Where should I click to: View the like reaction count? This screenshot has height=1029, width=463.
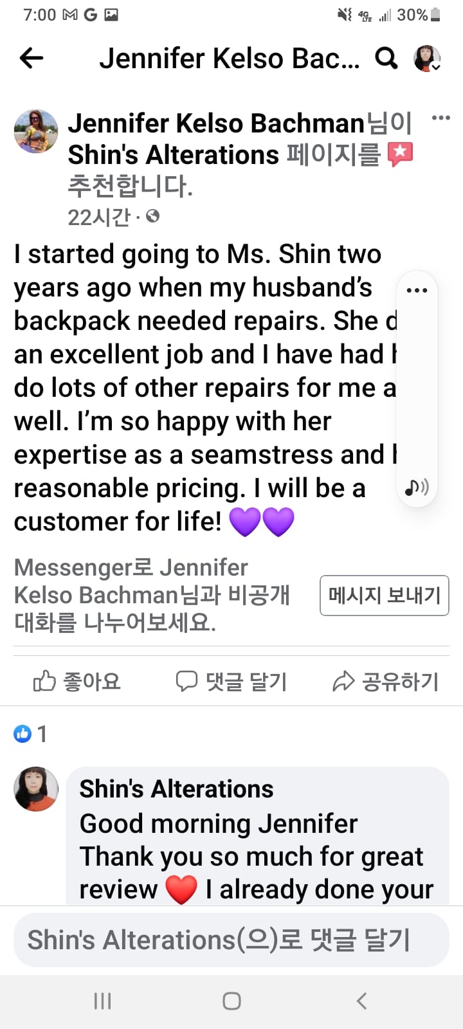[31, 734]
